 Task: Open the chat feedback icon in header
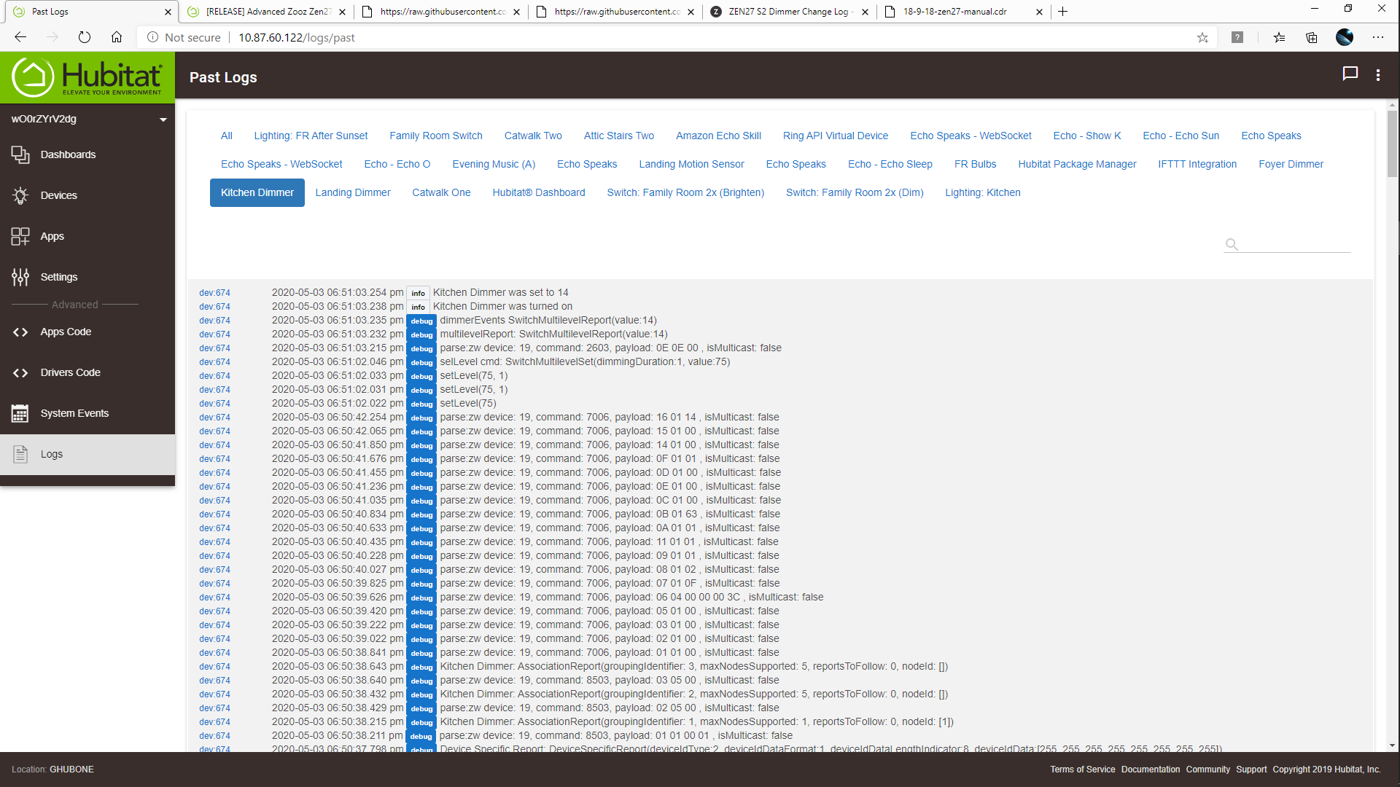point(1350,74)
